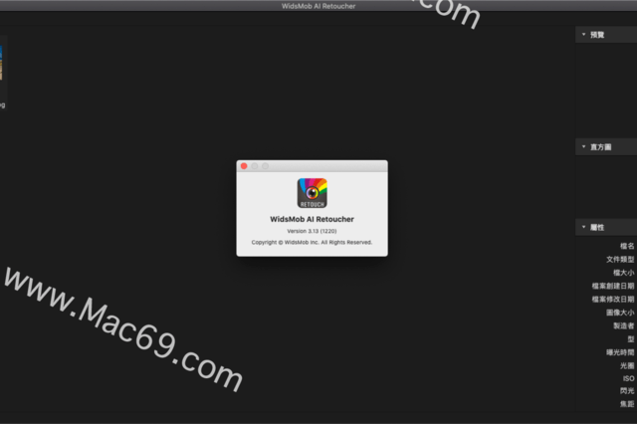The width and height of the screenshot is (637, 424).
Task: Click the 光圈 property label
Action: [627, 366]
